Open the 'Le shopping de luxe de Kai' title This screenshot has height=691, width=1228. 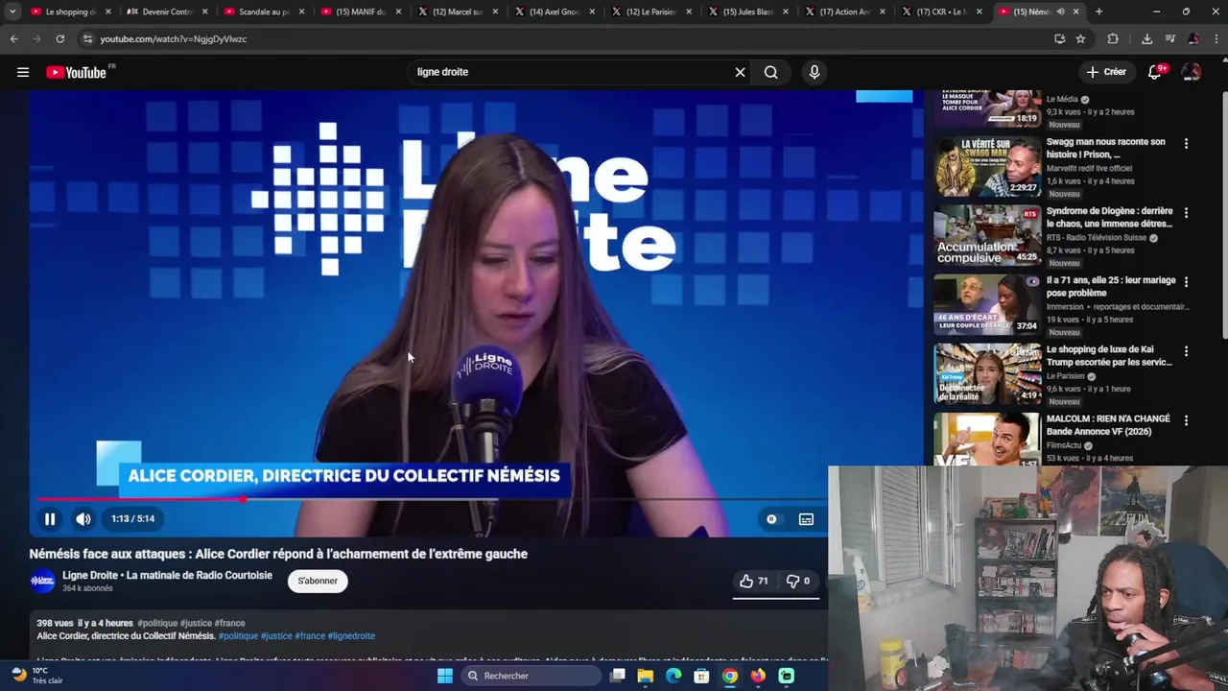tap(1109, 356)
